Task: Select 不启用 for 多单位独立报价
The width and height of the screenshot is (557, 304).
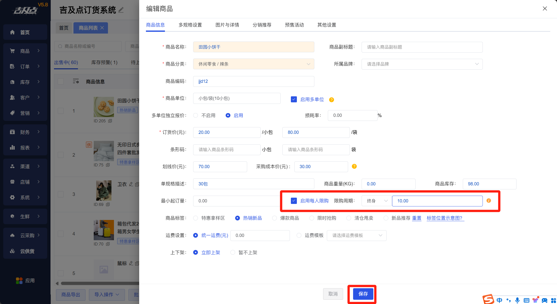Action: tap(196, 115)
